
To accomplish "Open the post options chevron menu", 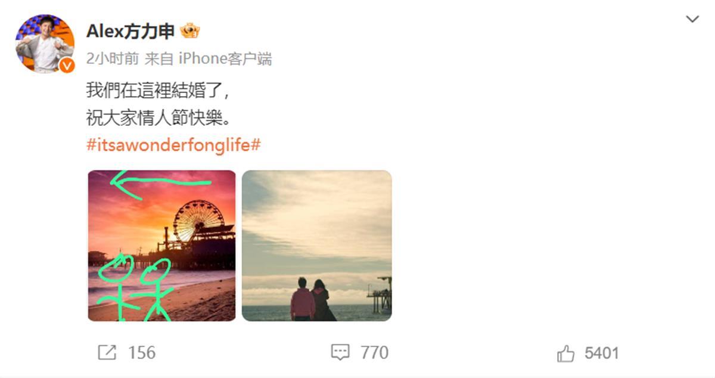I will click(x=692, y=20).
